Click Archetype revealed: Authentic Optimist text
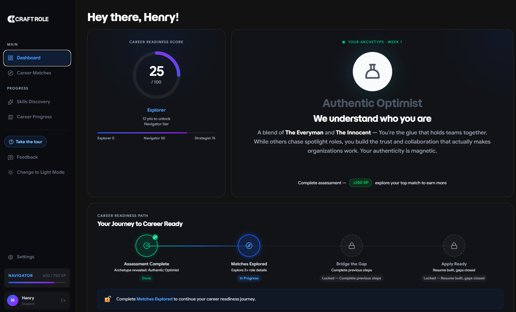Viewport: 516px width, 312px height. coord(147,270)
